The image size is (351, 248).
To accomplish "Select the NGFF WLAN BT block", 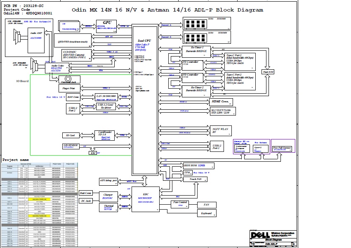I will point(221,131).
